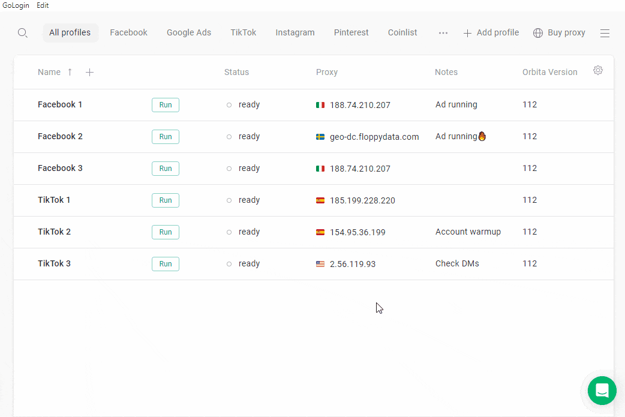Click the Ad running note for Facebook 2
625x417 pixels.
tap(456, 136)
